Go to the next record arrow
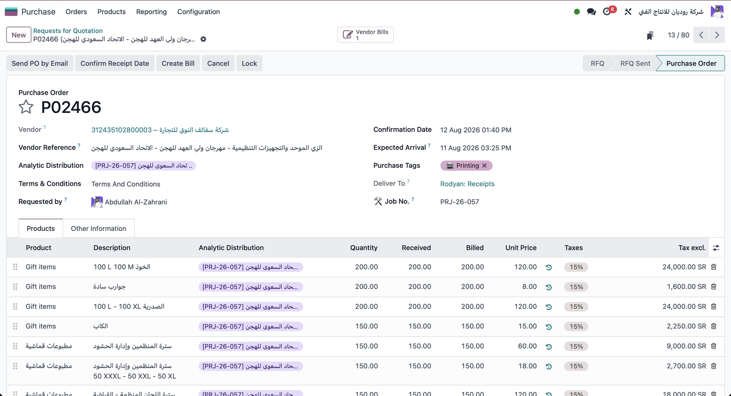This screenshot has height=396, width=731. [x=717, y=35]
